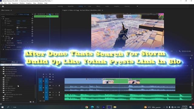This screenshot has width=194, height=109.
Task: Toggle the Video 1 track lock
Action: [x=43, y=81]
